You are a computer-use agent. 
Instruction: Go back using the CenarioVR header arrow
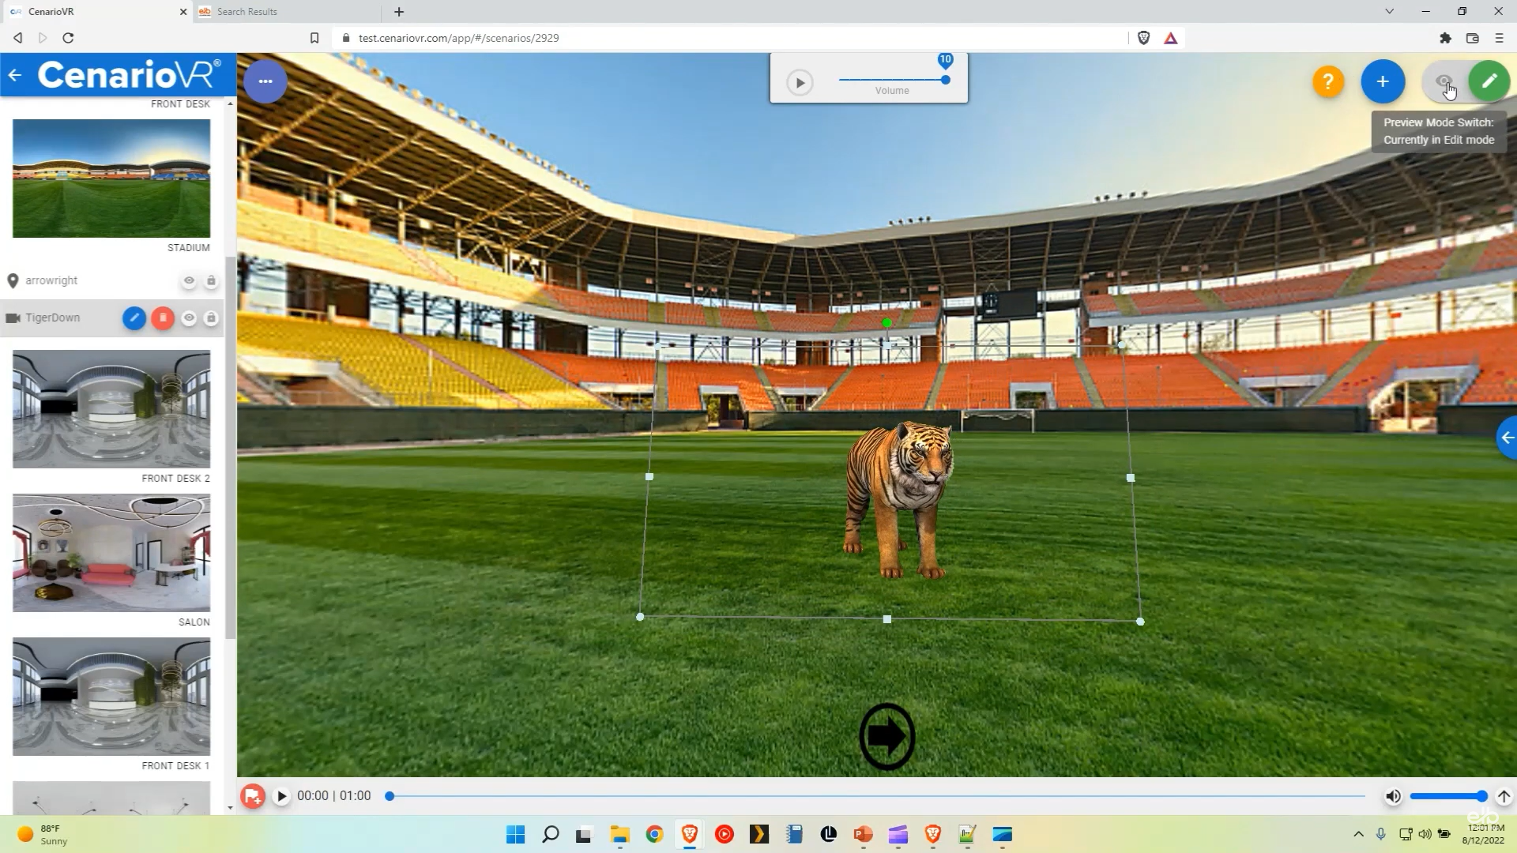click(x=15, y=75)
